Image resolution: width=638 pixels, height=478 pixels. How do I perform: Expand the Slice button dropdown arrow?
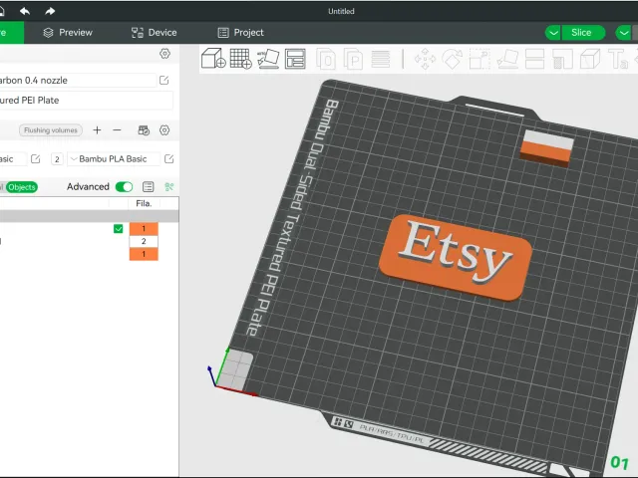tap(553, 33)
